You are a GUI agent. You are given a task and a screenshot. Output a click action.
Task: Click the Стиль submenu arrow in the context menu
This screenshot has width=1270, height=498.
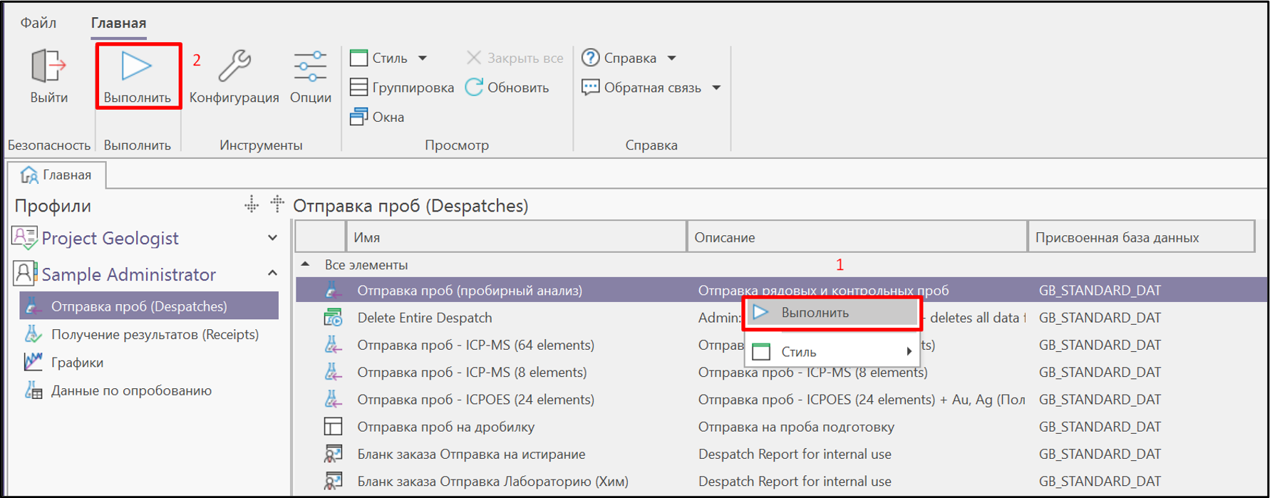[909, 351]
